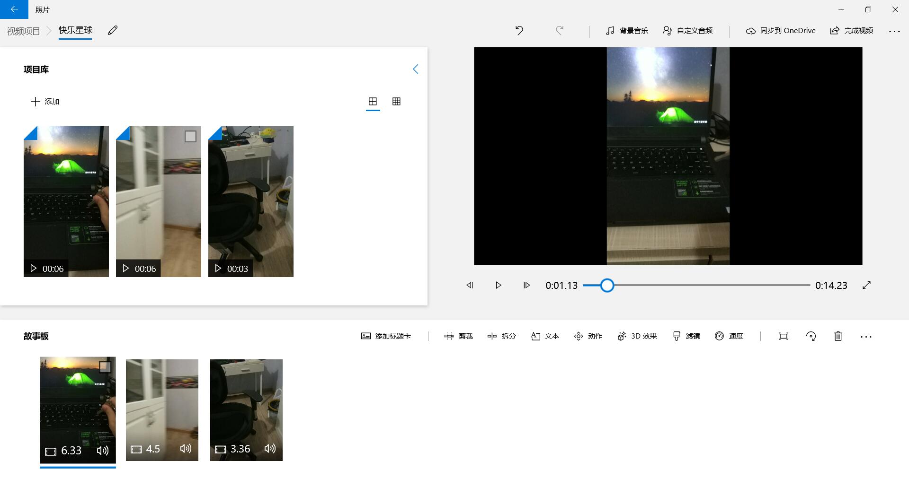The width and height of the screenshot is (909, 487).
Task: Collapse the project library panel
Action: point(415,70)
